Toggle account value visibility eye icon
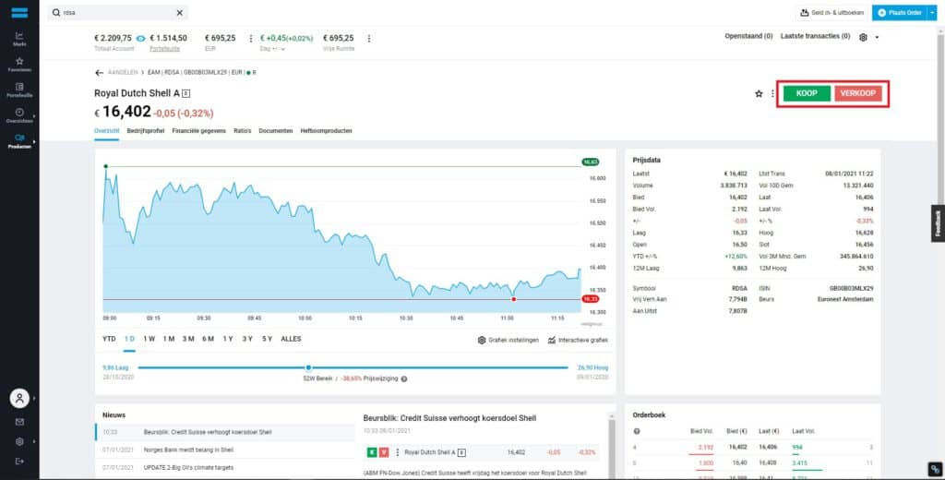This screenshot has height=480, width=945. (x=140, y=38)
